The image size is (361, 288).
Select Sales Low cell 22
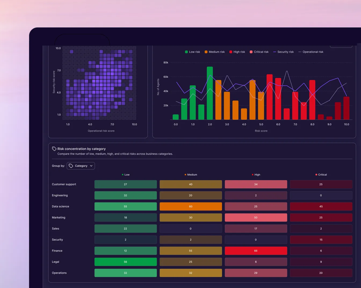pos(125,228)
